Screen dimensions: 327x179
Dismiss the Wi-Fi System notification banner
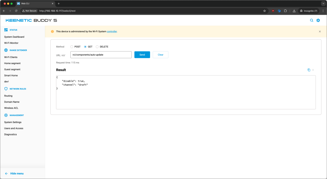(x=320, y=32)
